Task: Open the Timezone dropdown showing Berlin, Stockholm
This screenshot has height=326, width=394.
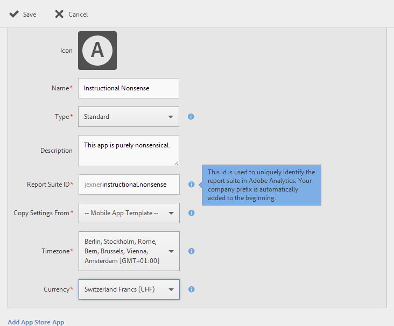Action: click(x=129, y=251)
